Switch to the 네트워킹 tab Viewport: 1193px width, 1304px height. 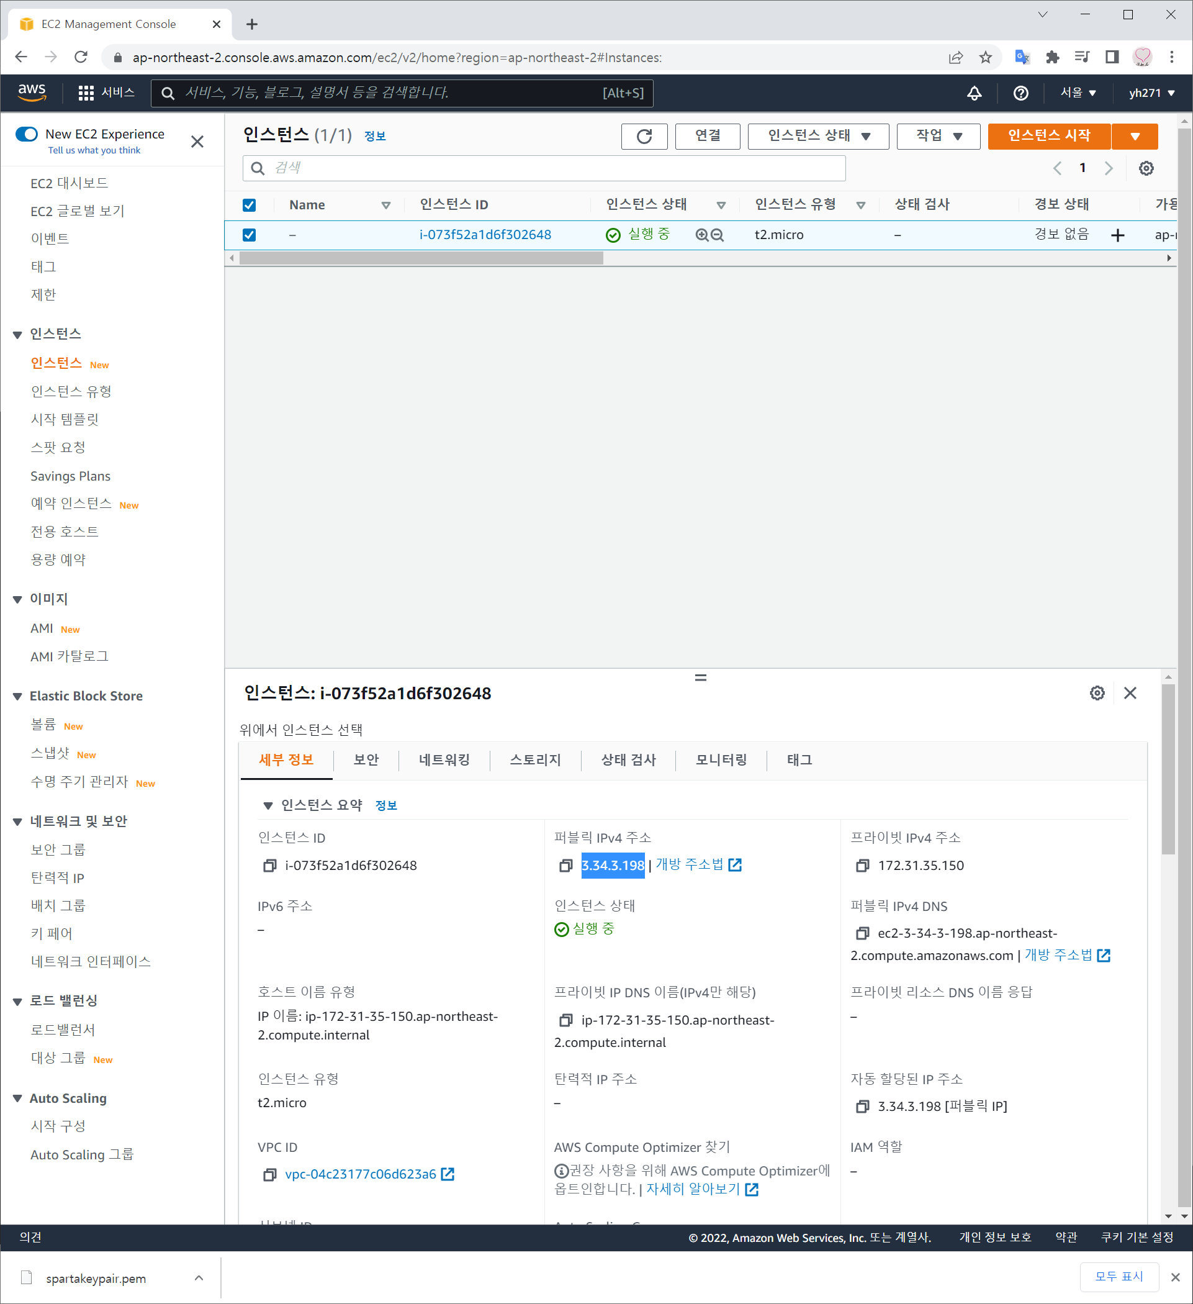click(444, 759)
